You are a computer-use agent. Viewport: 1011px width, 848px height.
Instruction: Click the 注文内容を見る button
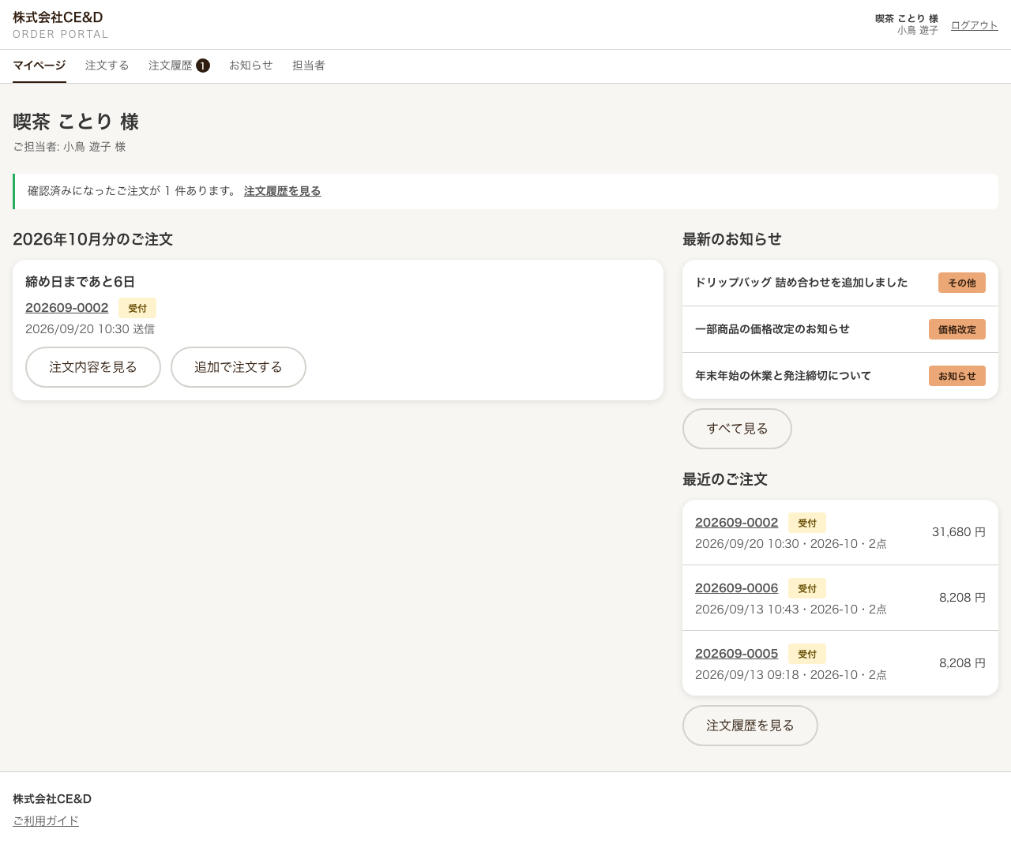(93, 367)
